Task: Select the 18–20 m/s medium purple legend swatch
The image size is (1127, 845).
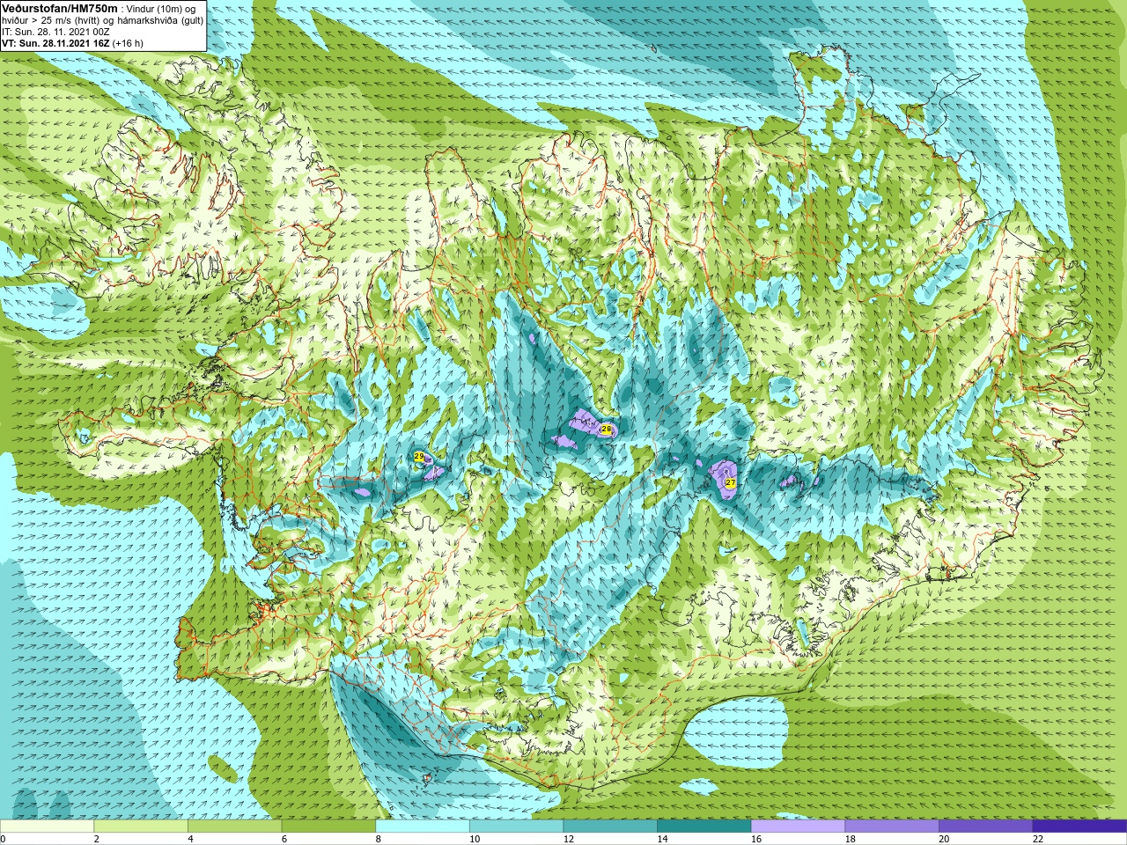Action: (x=892, y=827)
